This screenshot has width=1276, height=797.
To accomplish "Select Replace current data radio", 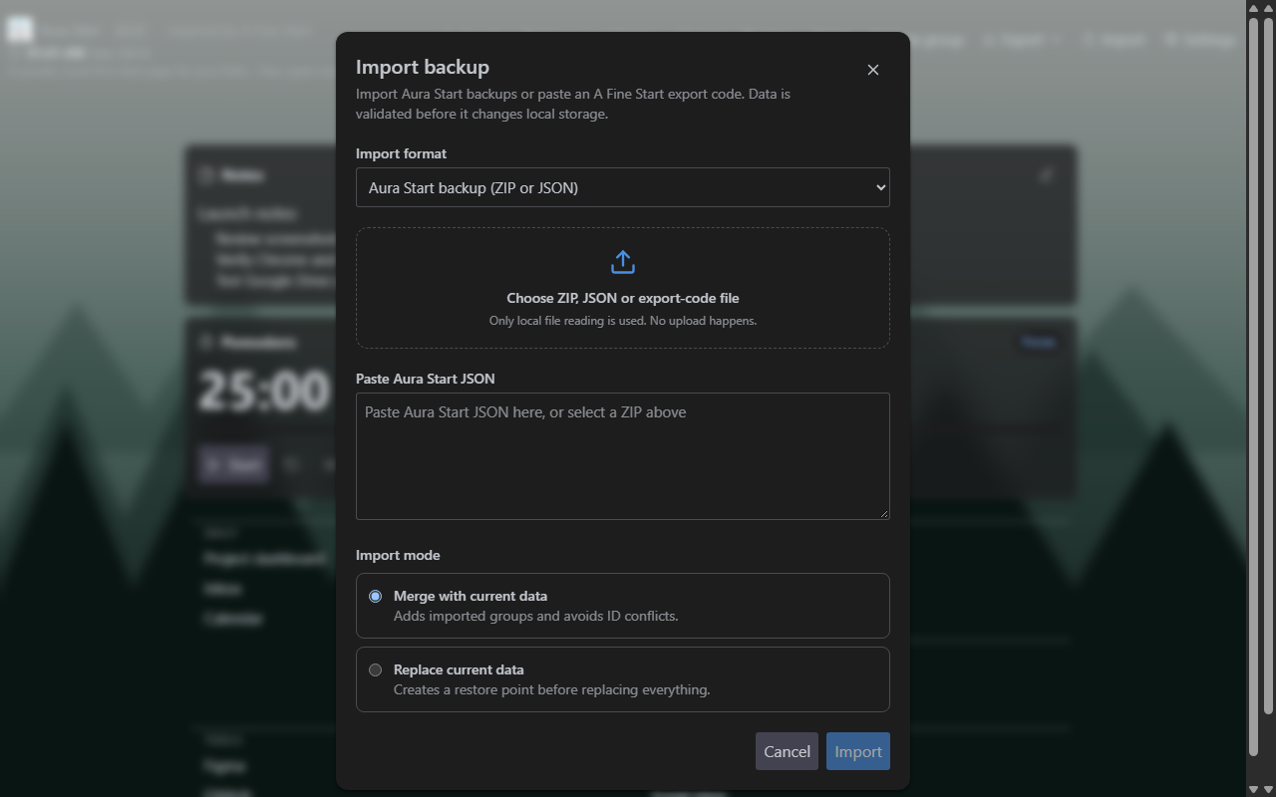I will pyautogui.click(x=375, y=670).
